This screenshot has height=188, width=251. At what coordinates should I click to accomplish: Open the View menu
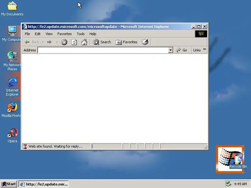[x=49, y=34]
